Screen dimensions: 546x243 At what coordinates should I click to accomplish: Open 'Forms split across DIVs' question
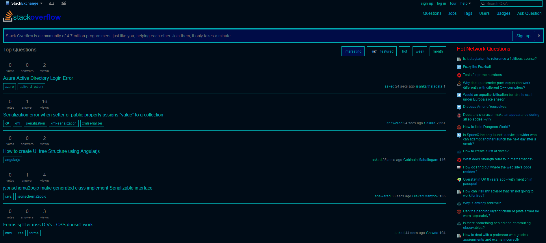click(x=48, y=225)
